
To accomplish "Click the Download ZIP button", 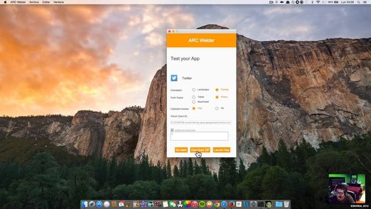I will 200,150.
